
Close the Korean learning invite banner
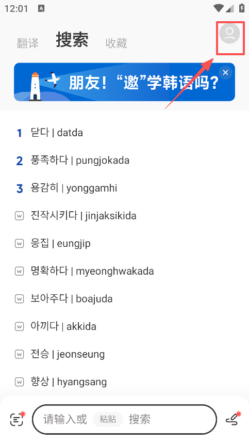(225, 73)
